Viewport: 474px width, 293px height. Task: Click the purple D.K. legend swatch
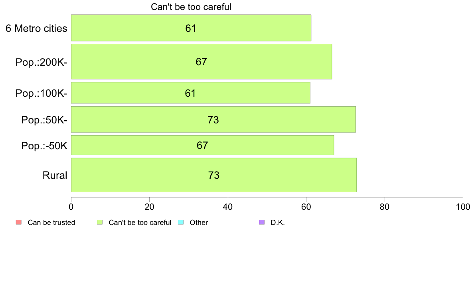[x=262, y=223]
